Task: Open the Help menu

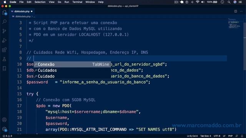Action: [x=101, y=2]
